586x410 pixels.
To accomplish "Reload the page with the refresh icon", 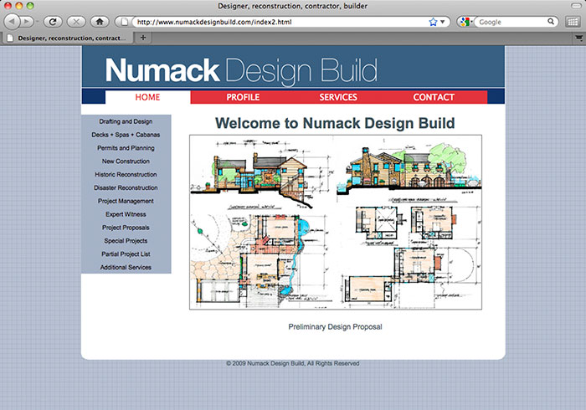I will [x=53, y=22].
